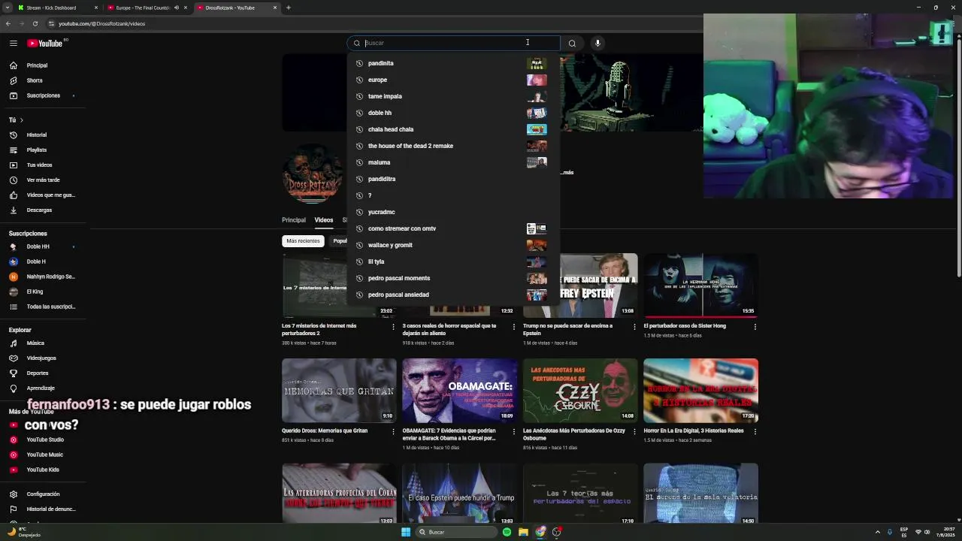Open video title OBAMAGATE: 7 Evidencias
The image size is (962, 541).
449,434
